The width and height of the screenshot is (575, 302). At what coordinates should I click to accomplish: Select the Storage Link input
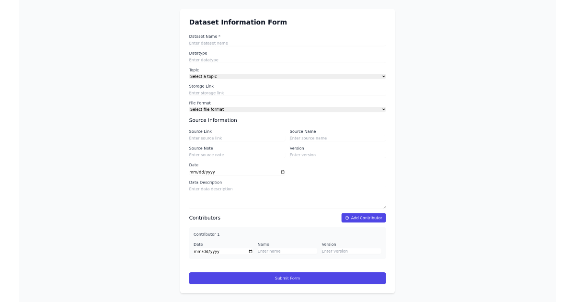tap(287, 93)
